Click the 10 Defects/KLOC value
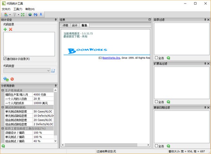 pyautogui.click(x=43, y=116)
